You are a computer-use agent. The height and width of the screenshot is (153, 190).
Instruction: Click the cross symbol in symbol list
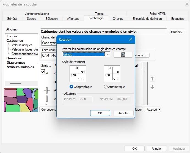[x=47, y=90]
